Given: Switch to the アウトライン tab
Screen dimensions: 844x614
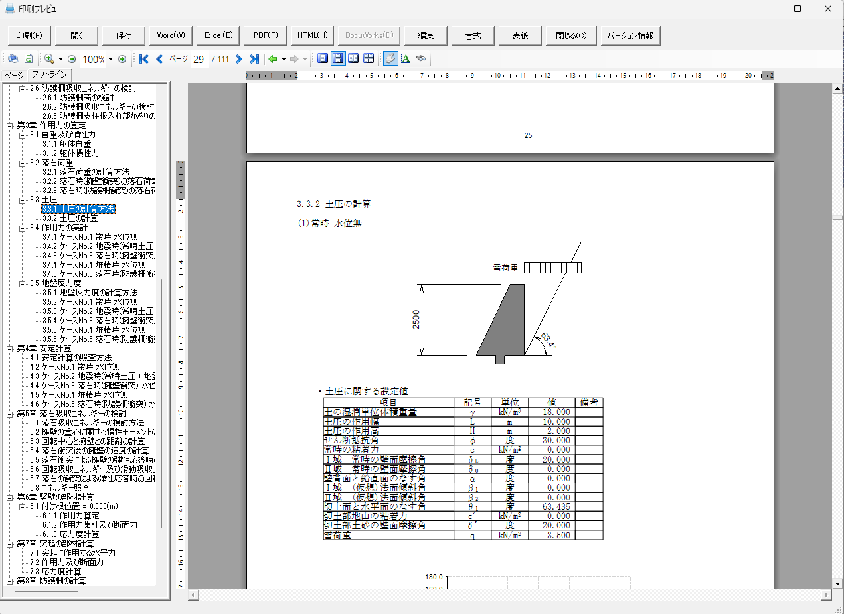Looking at the screenshot, I should 49,75.
